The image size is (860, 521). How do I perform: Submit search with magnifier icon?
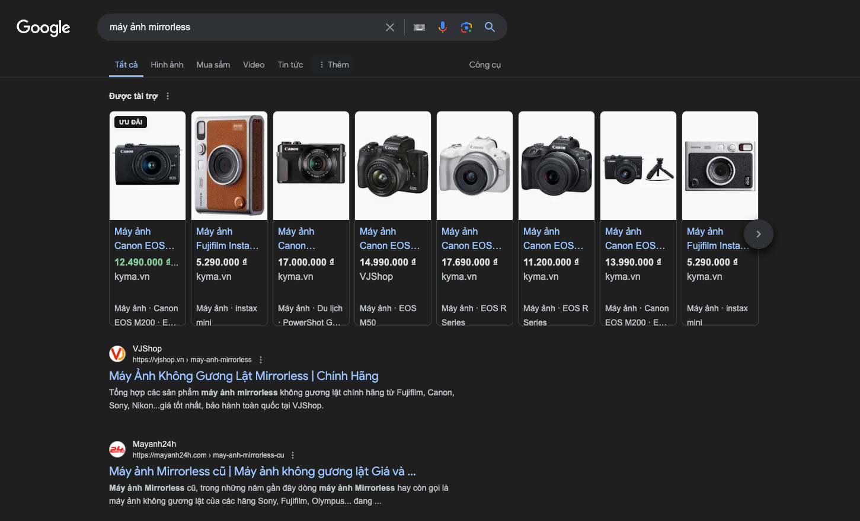click(x=490, y=27)
